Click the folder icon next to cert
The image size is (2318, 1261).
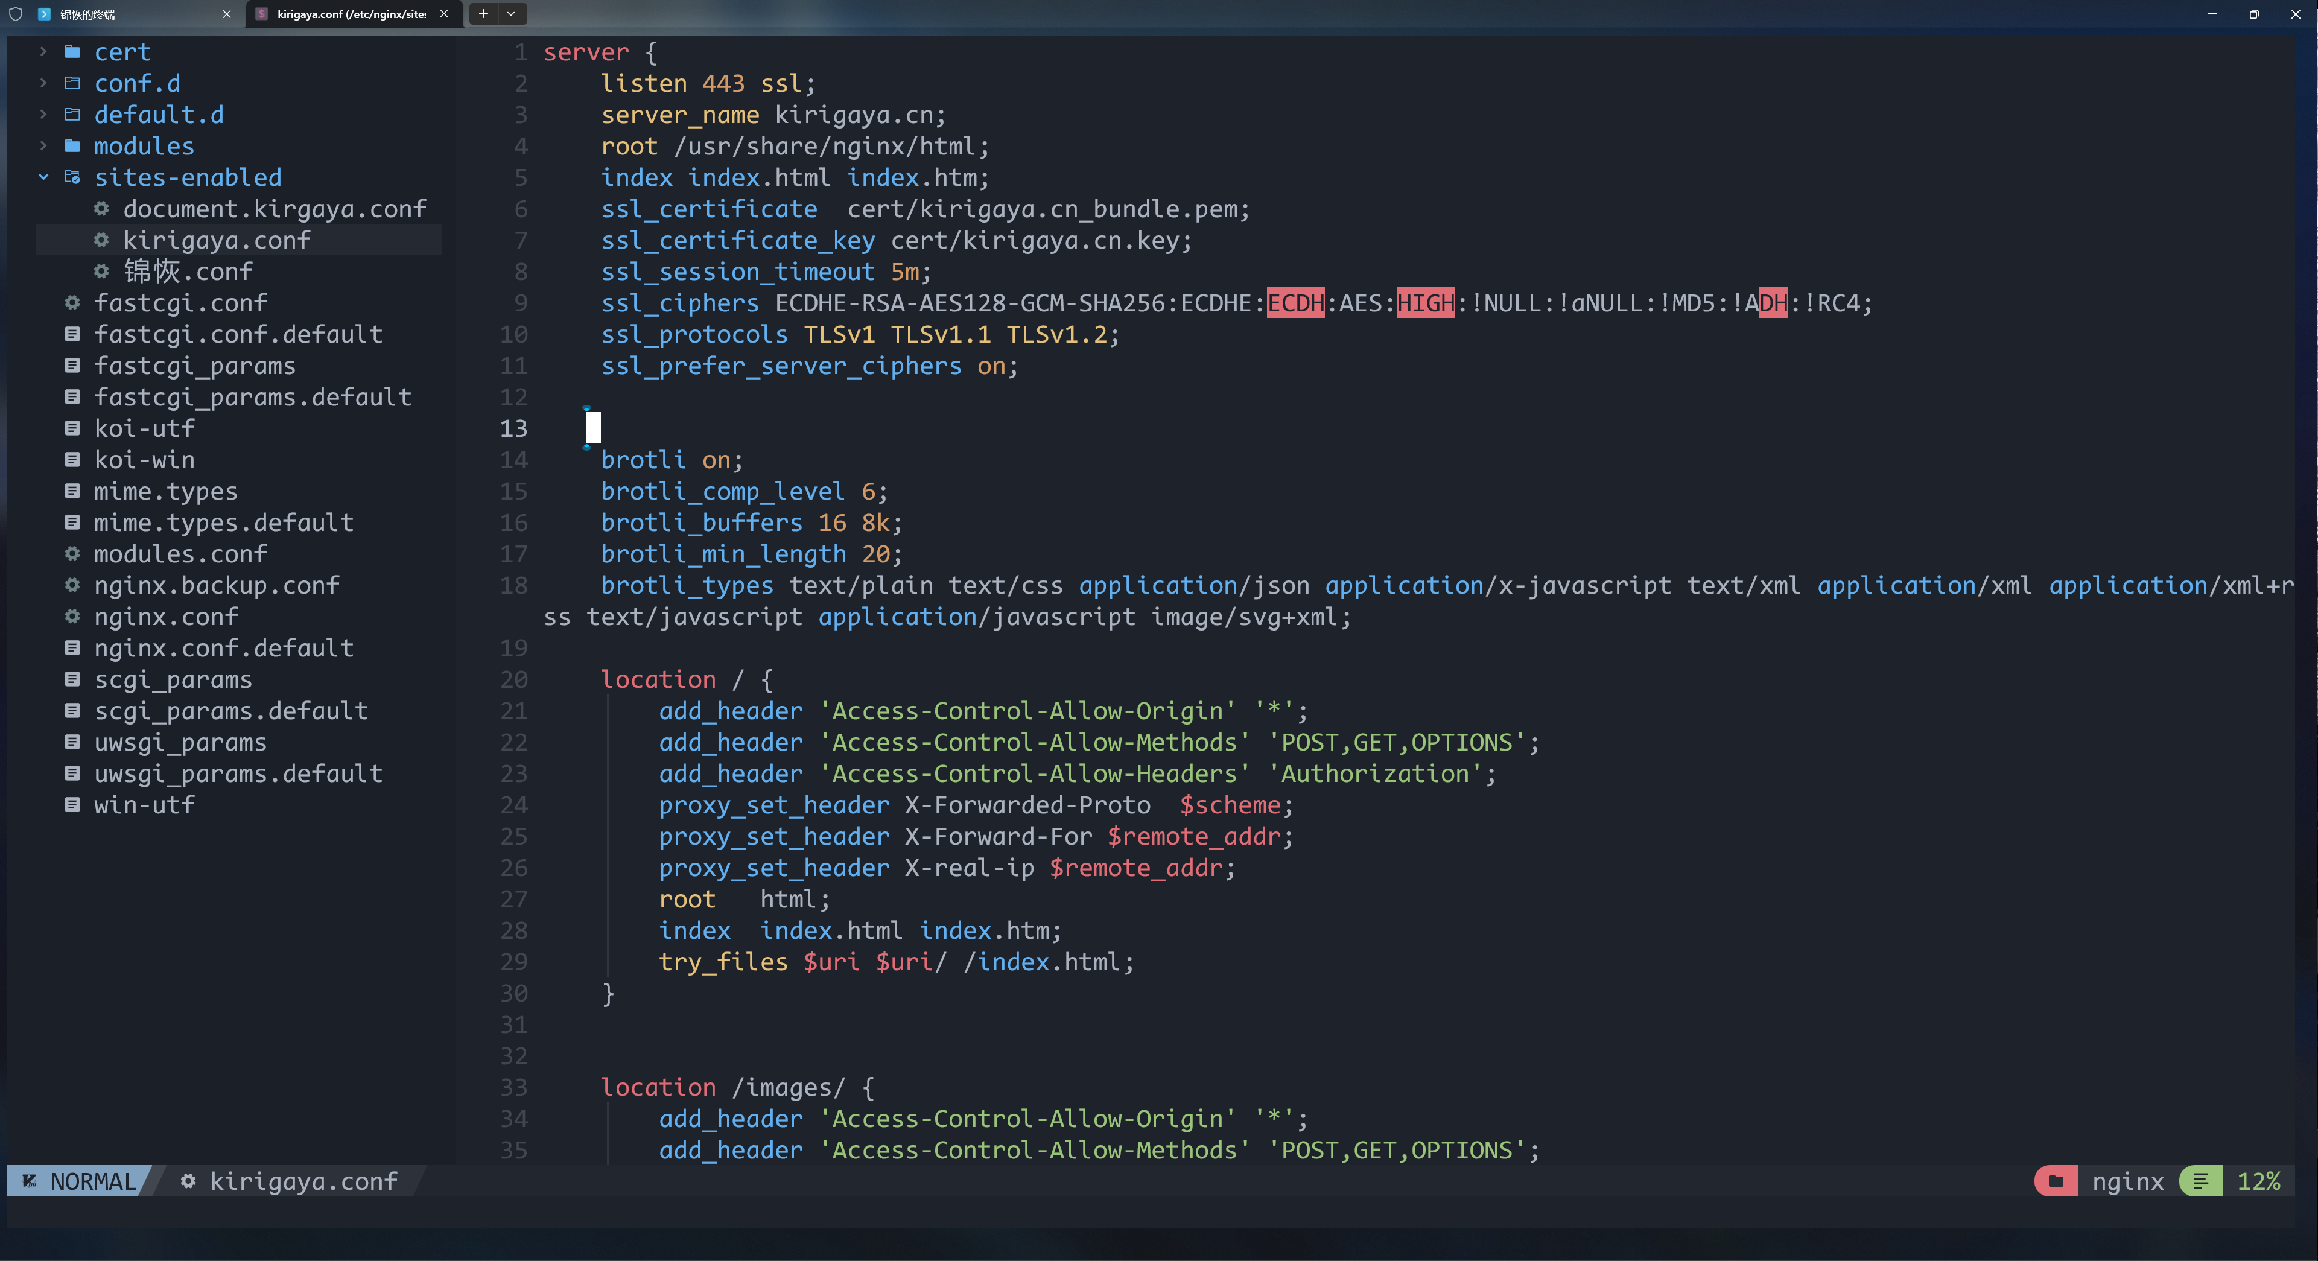click(73, 52)
